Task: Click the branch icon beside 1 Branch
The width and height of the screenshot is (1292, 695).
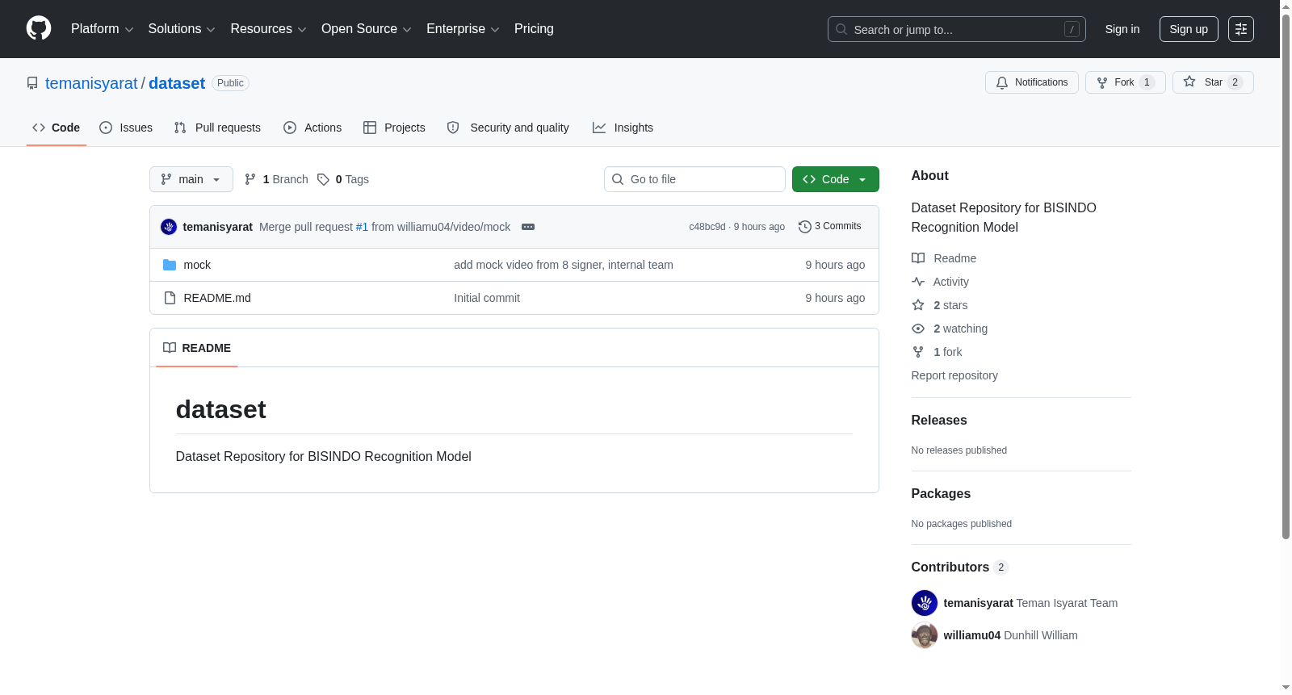Action: point(250,179)
